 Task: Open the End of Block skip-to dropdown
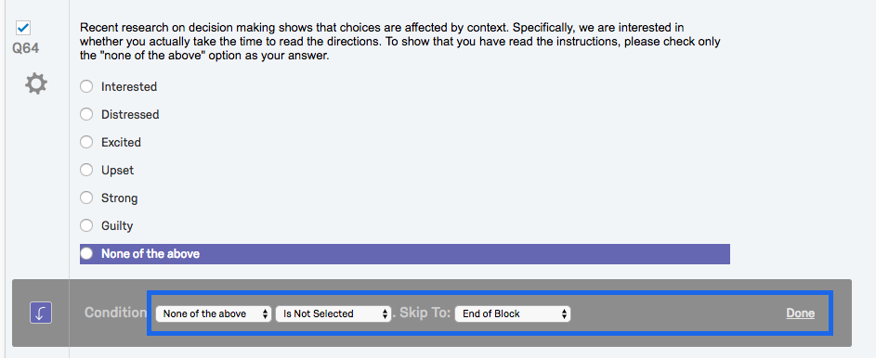[x=513, y=313]
